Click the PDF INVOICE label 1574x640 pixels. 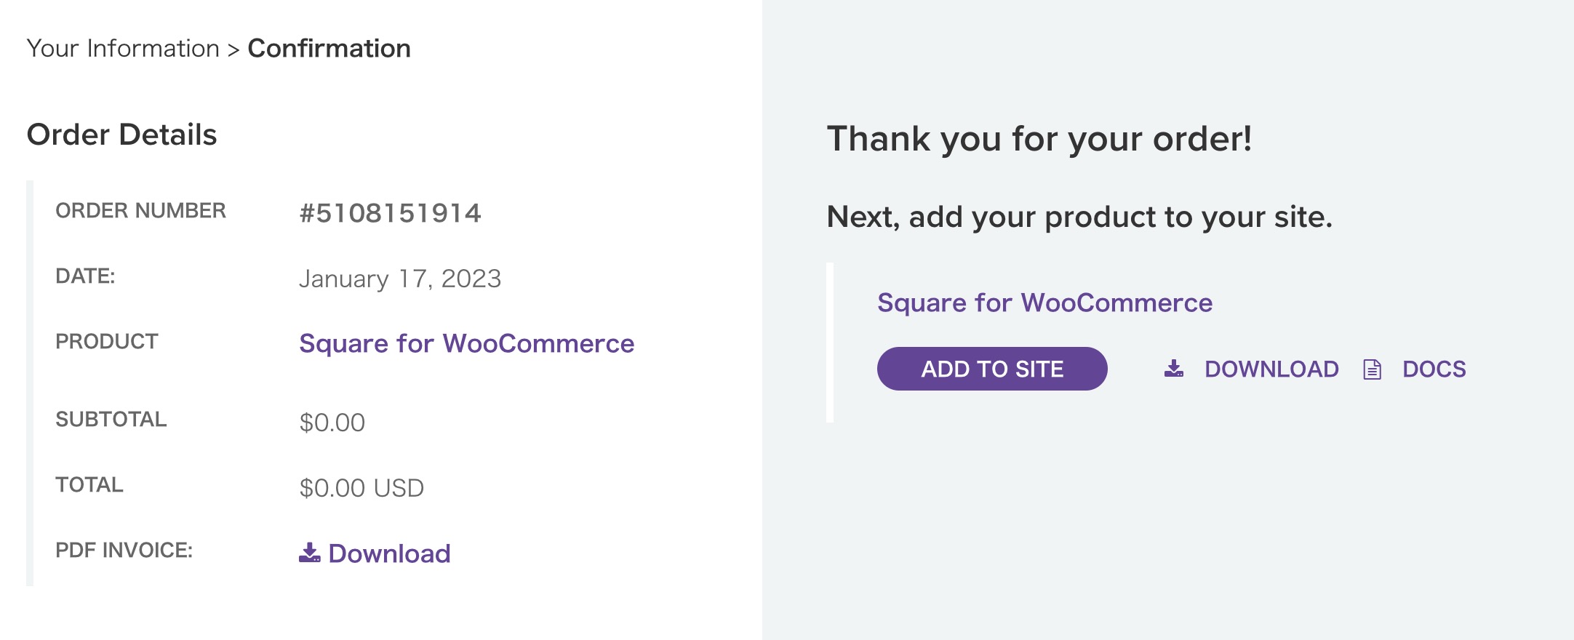[x=124, y=550]
